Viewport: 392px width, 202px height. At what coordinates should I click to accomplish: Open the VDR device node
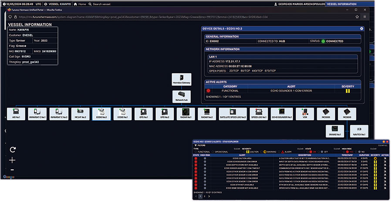305,114
